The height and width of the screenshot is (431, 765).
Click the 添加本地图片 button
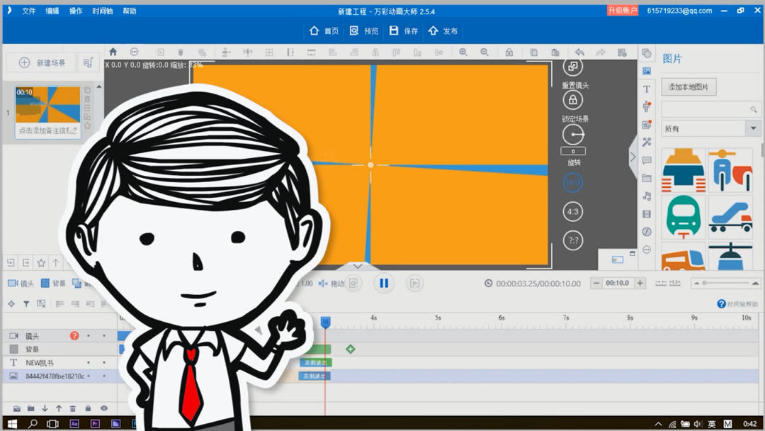688,87
